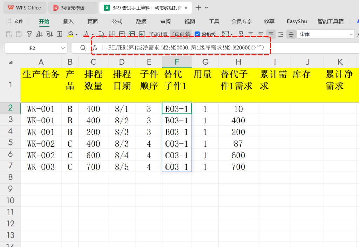The width and height of the screenshot is (359, 247).
Task: Select the 849 告别手工算料 document tab
Action: click(x=145, y=8)
